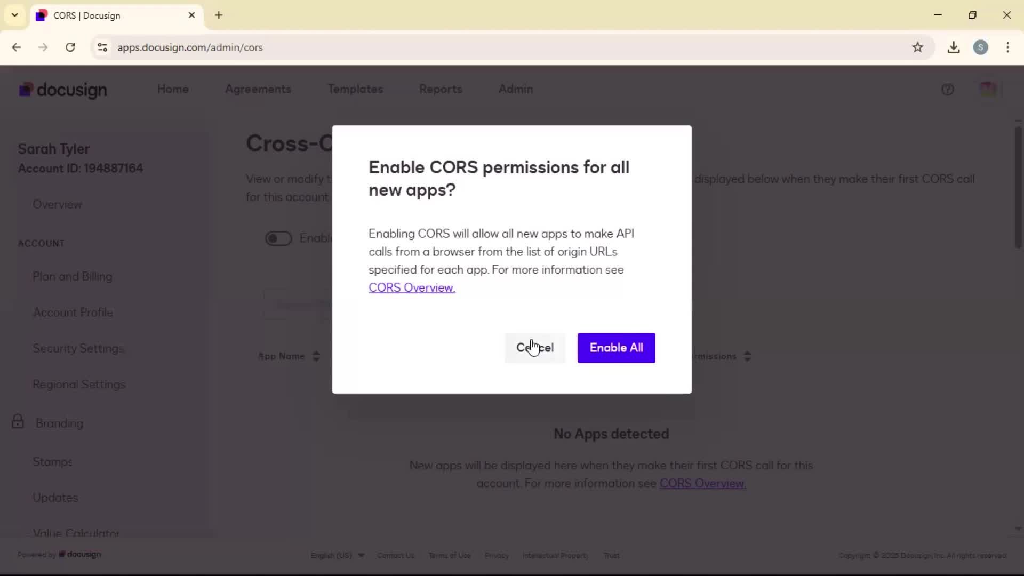Click the lock icon beside Branding
The height and width of the screenshot is (576, 1024).
[18, 421]
